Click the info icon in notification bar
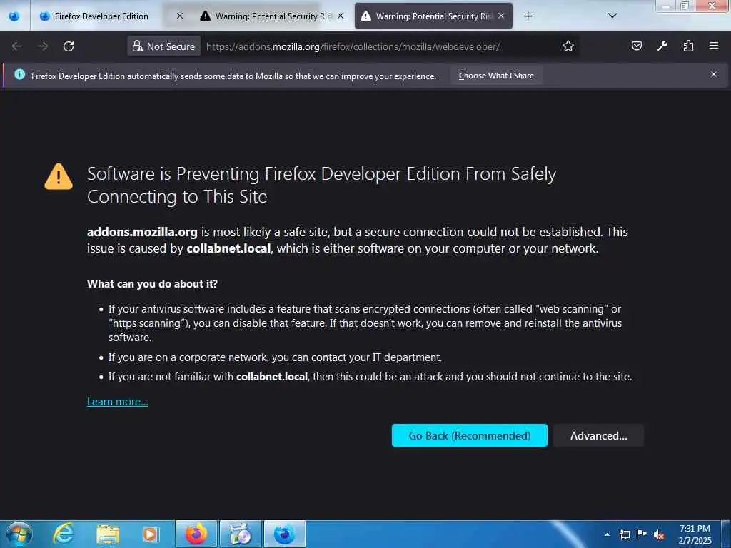This screenshot has width=731, height=548. [19, 74]
